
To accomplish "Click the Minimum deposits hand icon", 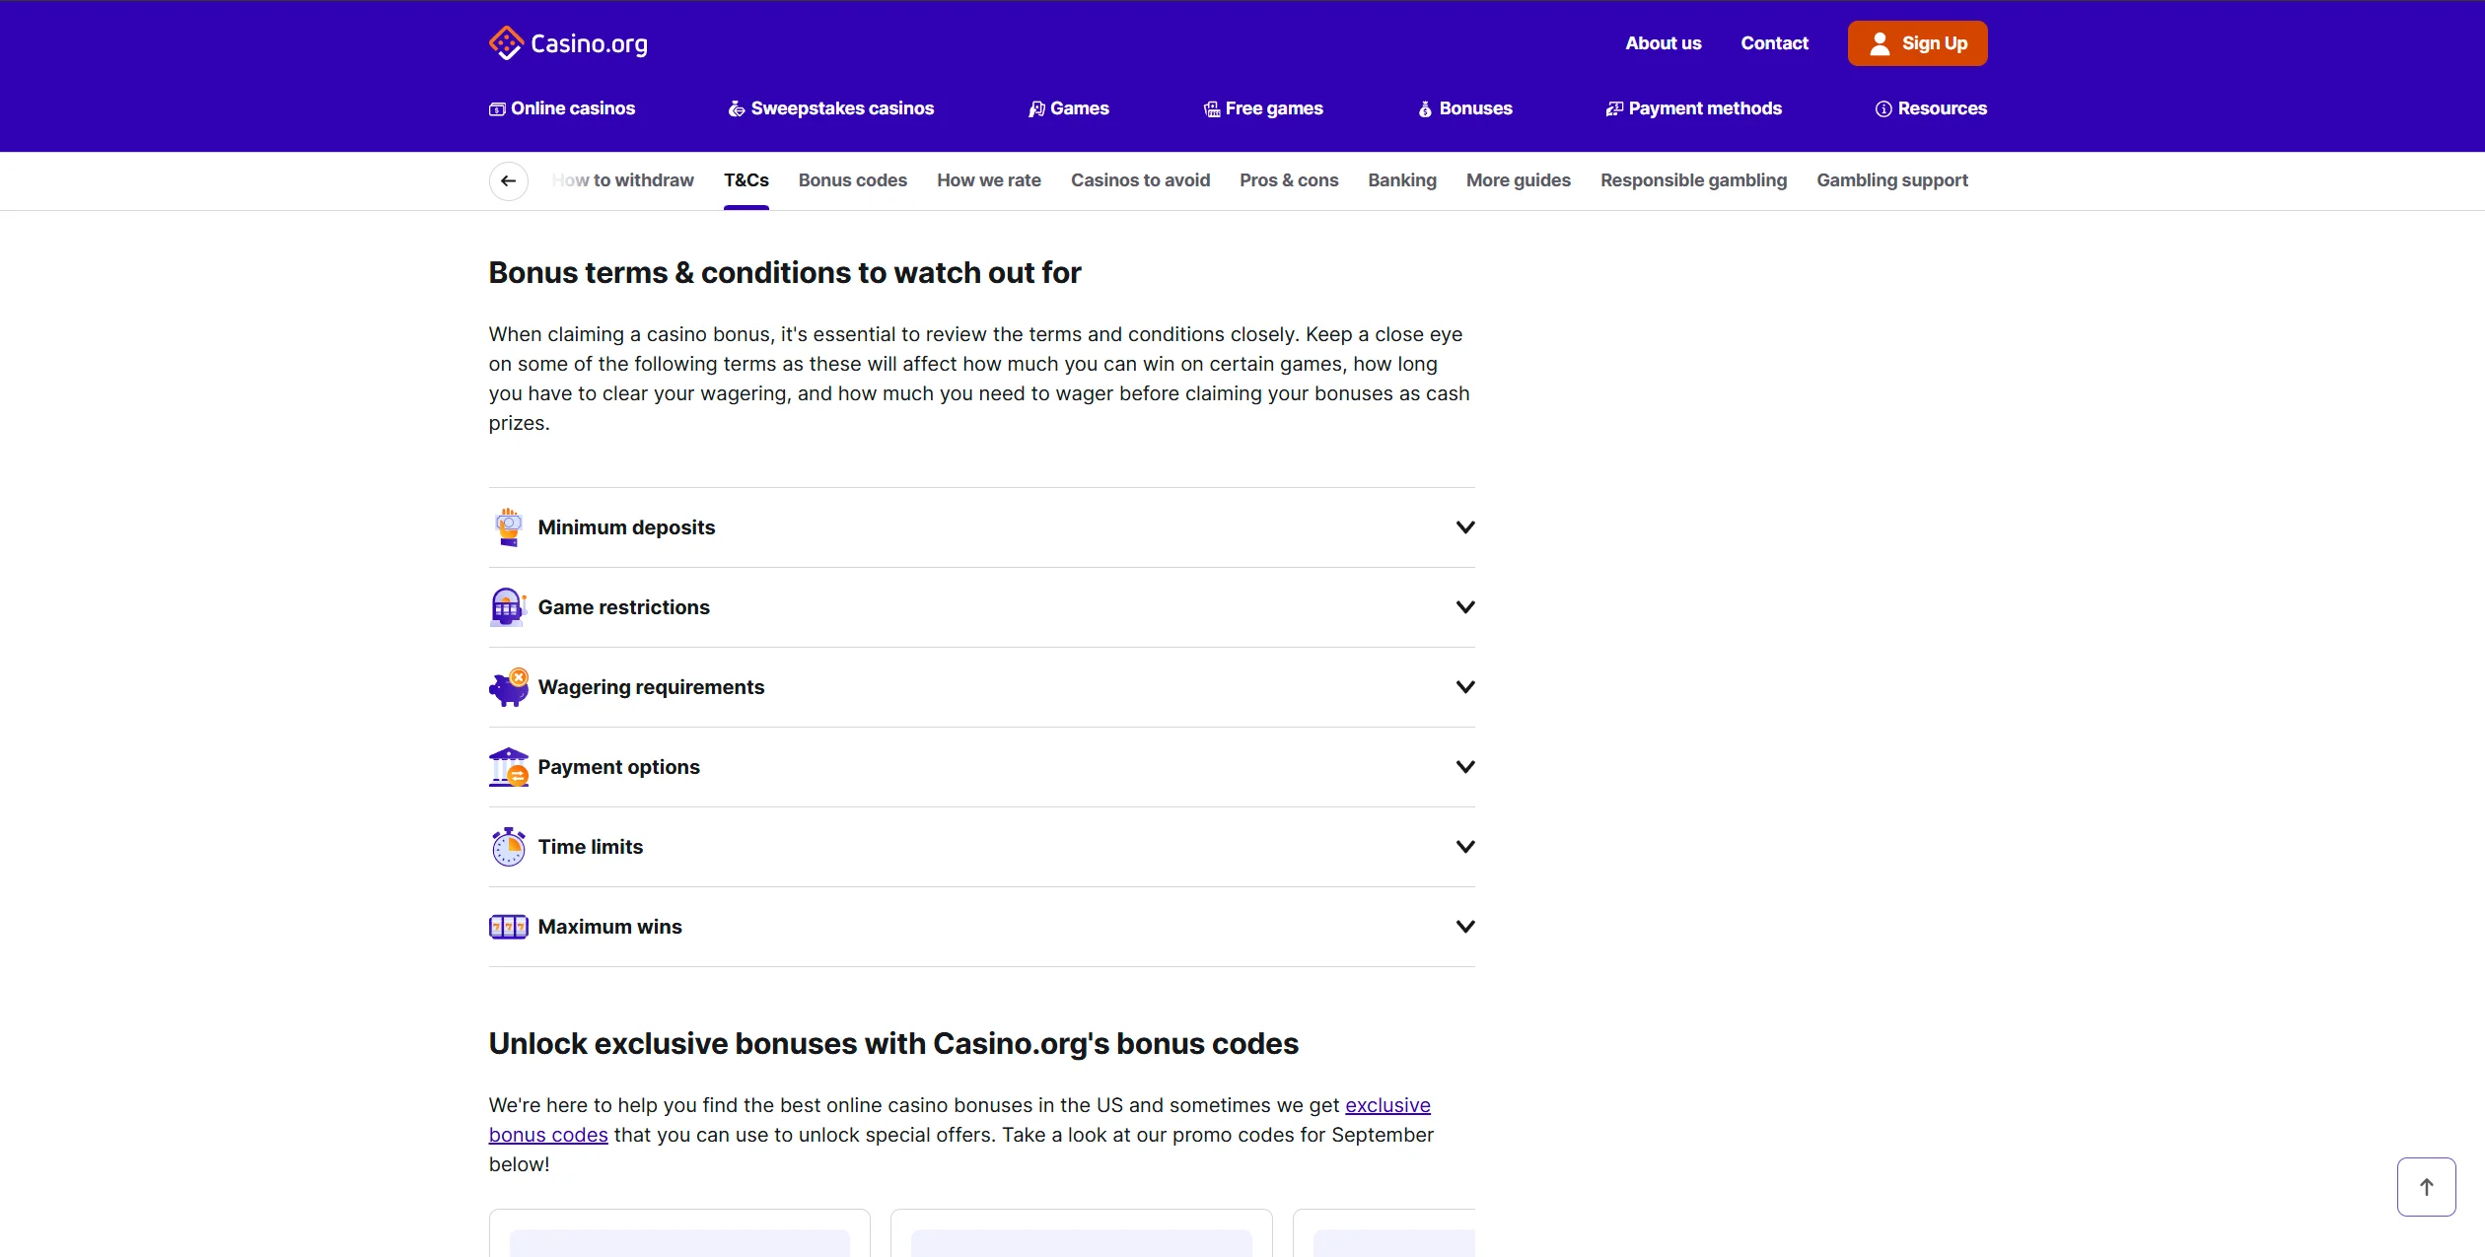I will tap(509, 527).
